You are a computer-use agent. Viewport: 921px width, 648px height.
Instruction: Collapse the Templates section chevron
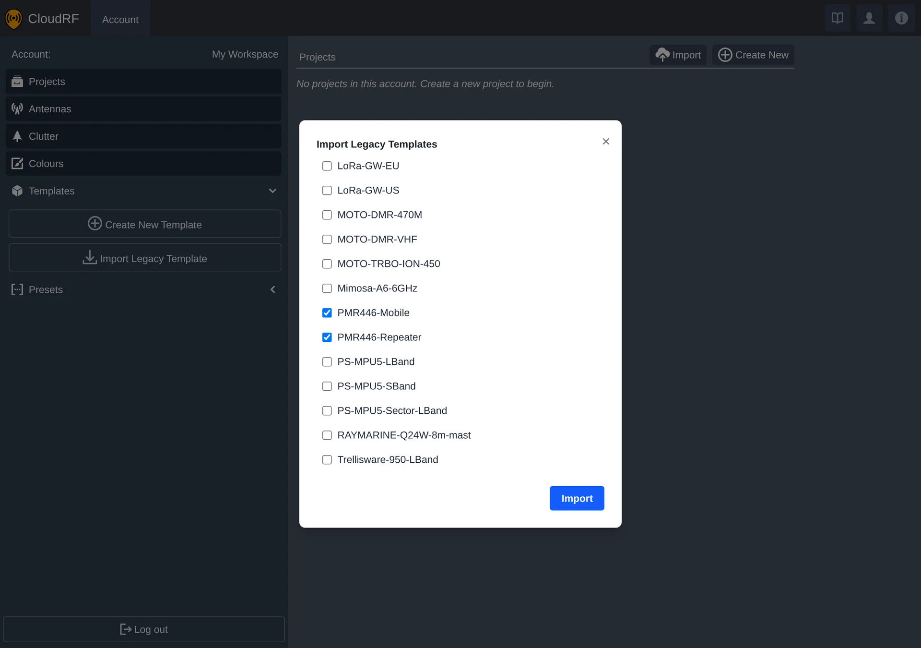tap(272, 191)
